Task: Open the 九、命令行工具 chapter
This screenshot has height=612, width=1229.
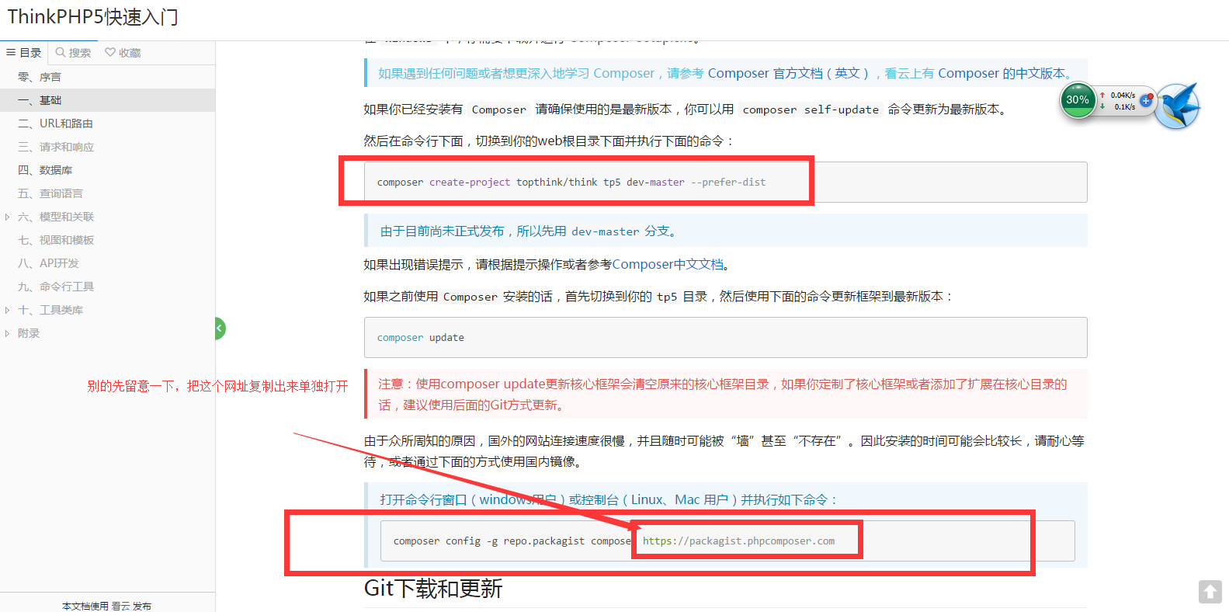Action: 107,287
